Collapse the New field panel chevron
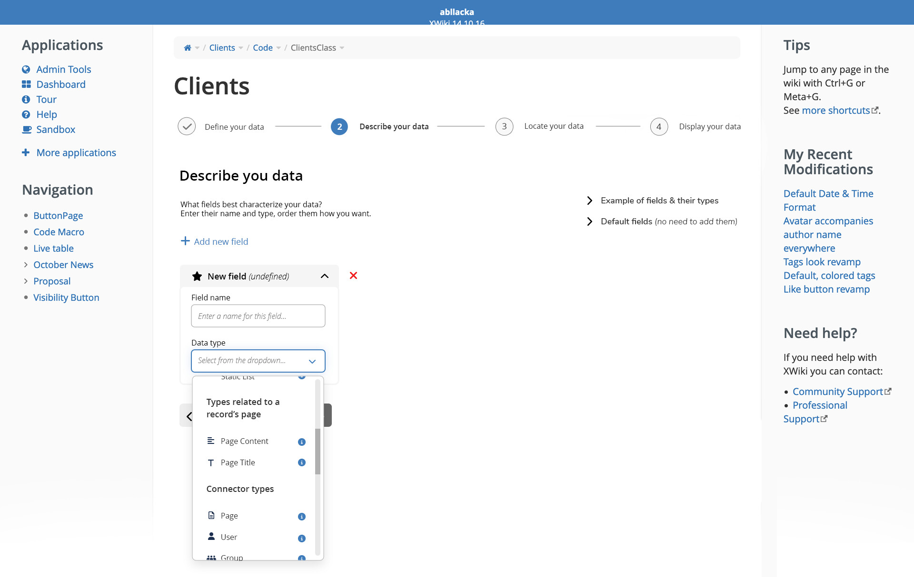Screen dimensions: 914x577 (x=325, y=276)
